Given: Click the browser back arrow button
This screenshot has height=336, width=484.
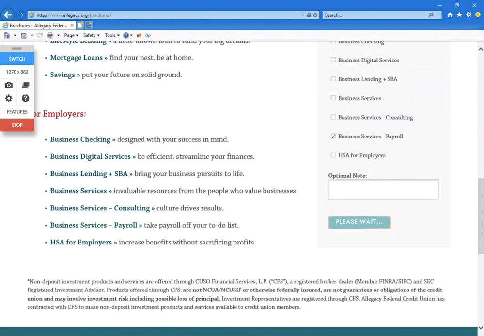Looking at the screenshot, I should (8, 15).
